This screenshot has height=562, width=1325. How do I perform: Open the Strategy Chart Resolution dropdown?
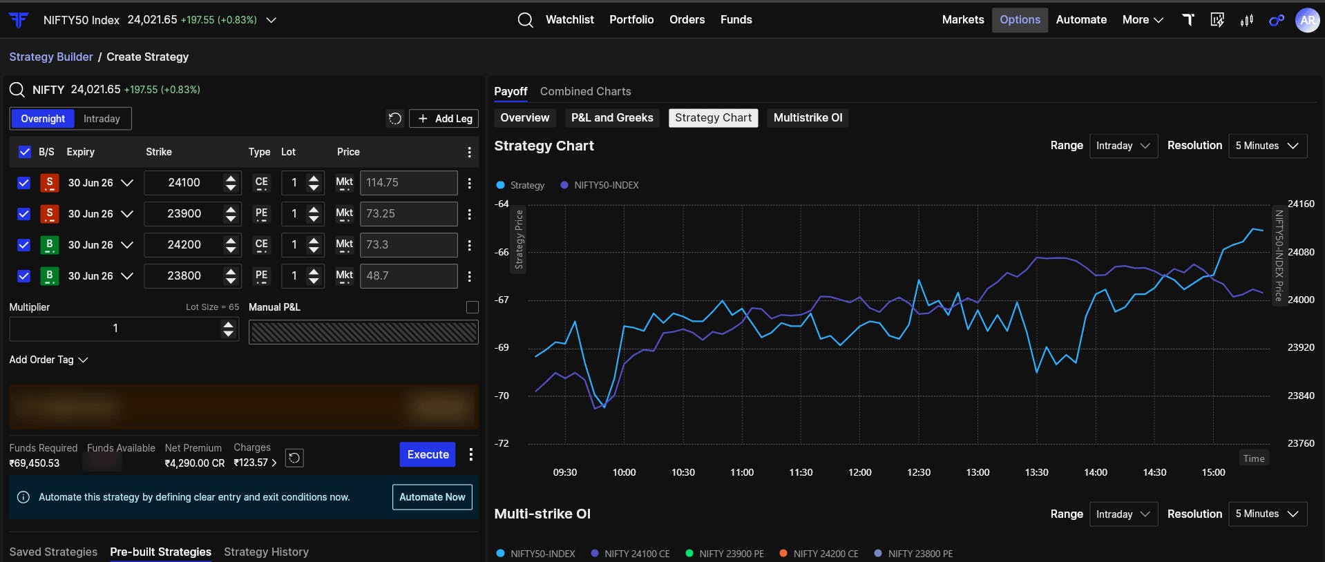coord(1268,146)
